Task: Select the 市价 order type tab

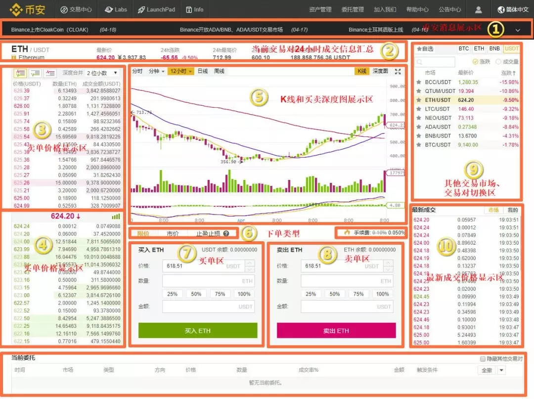Action: coord(173,233)
